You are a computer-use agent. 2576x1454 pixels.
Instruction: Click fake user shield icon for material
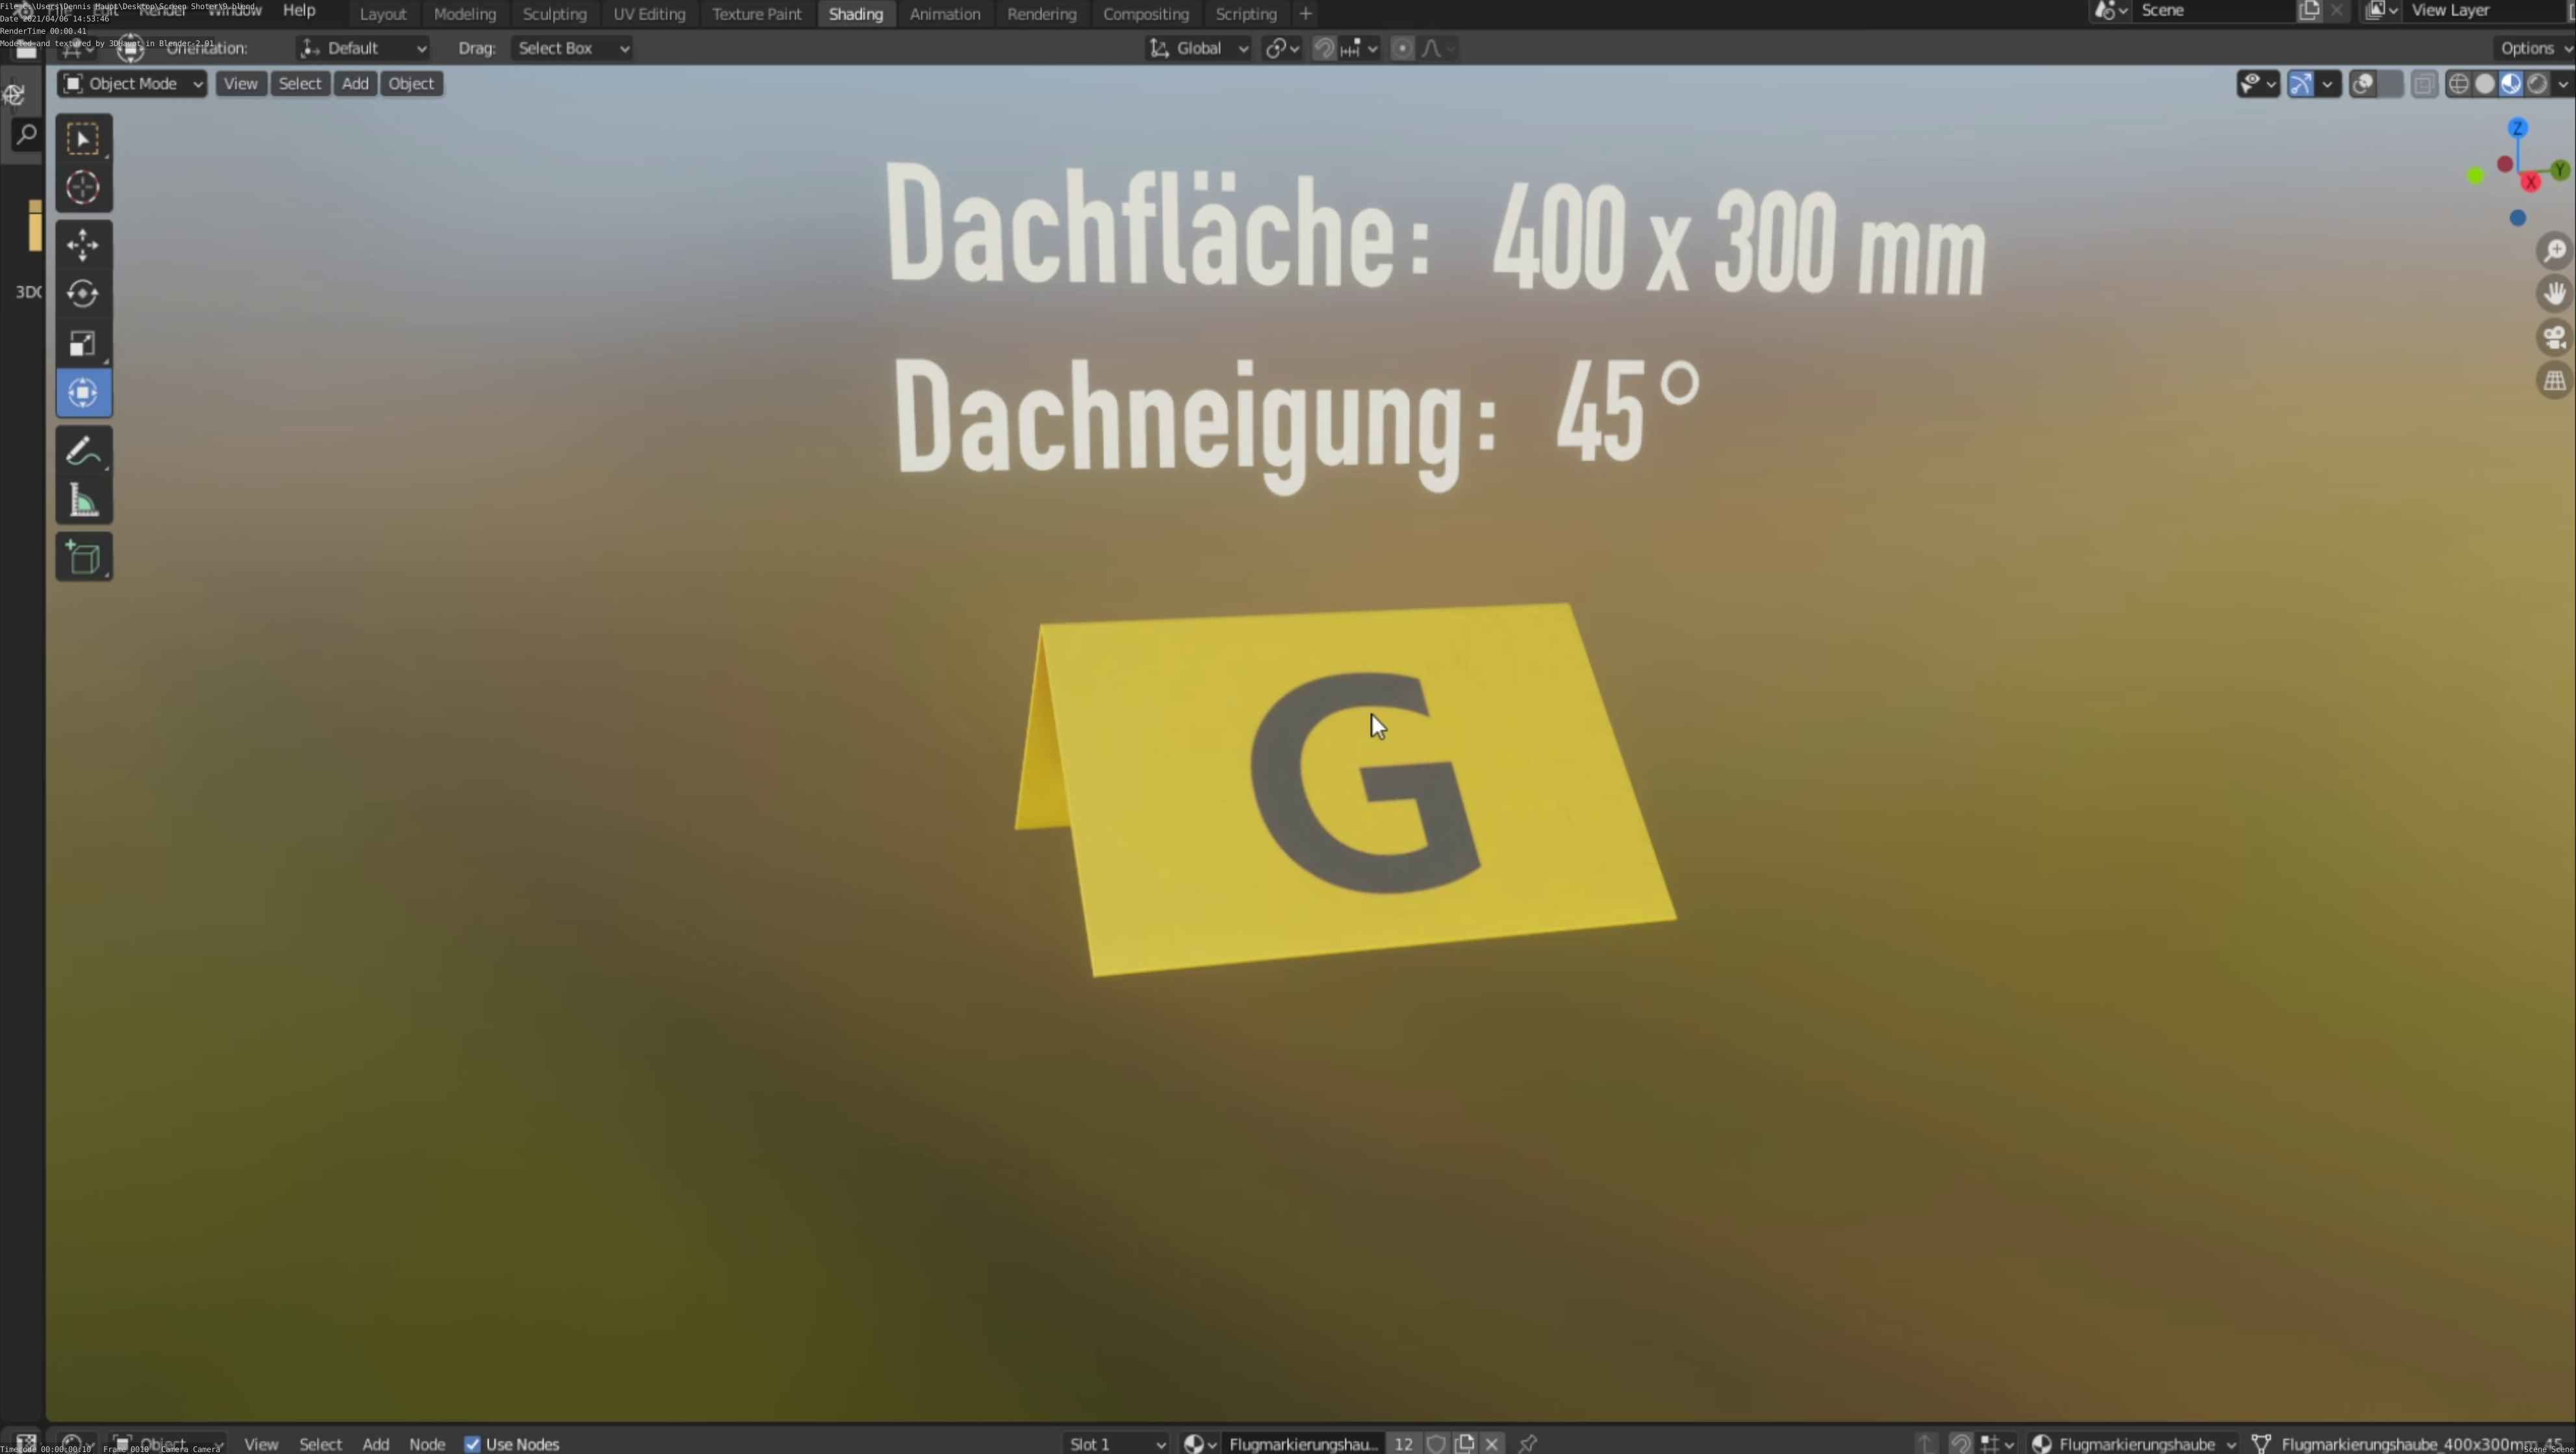pos(1436,1443)
